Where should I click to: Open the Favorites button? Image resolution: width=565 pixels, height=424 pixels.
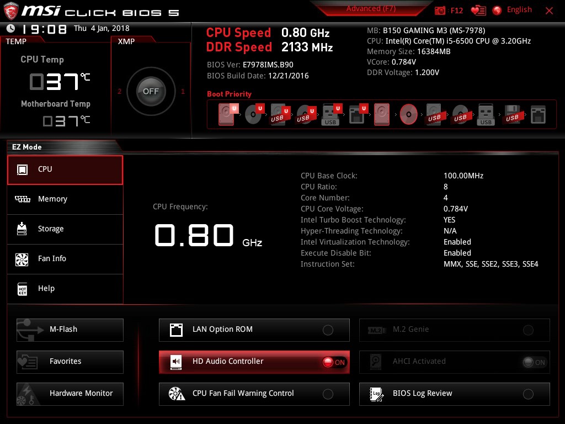pyautogui.click(x=70, y=362)
